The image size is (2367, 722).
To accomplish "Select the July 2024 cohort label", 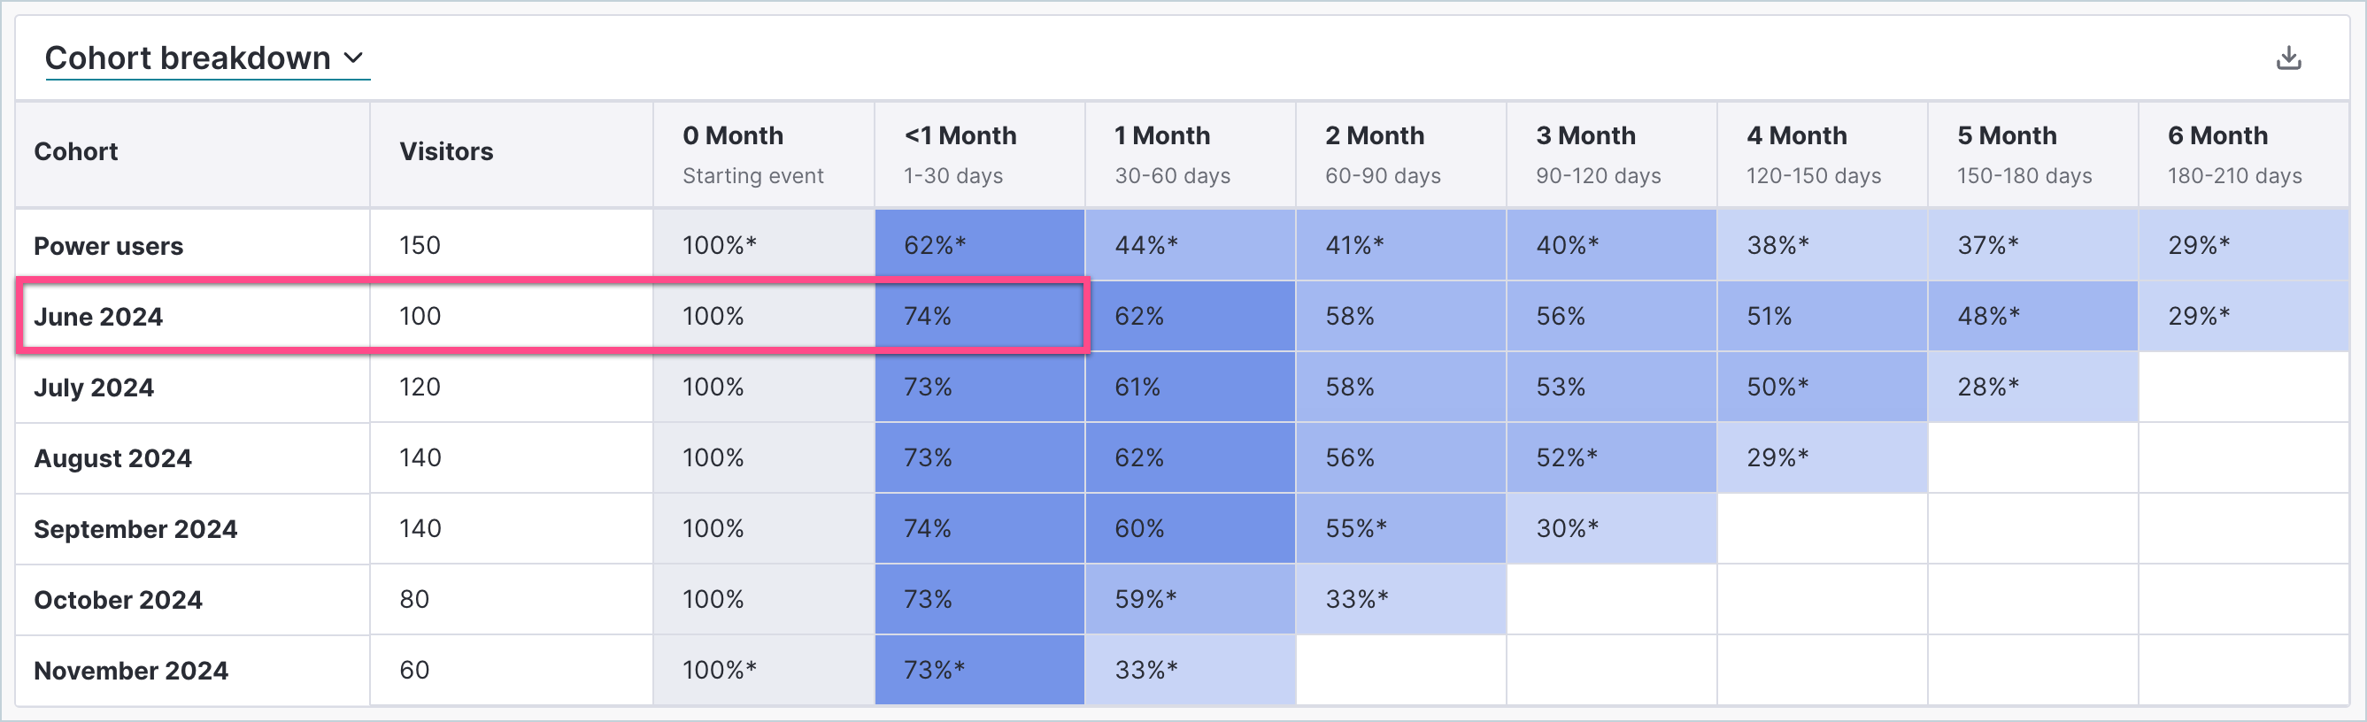I will (94, 388).
